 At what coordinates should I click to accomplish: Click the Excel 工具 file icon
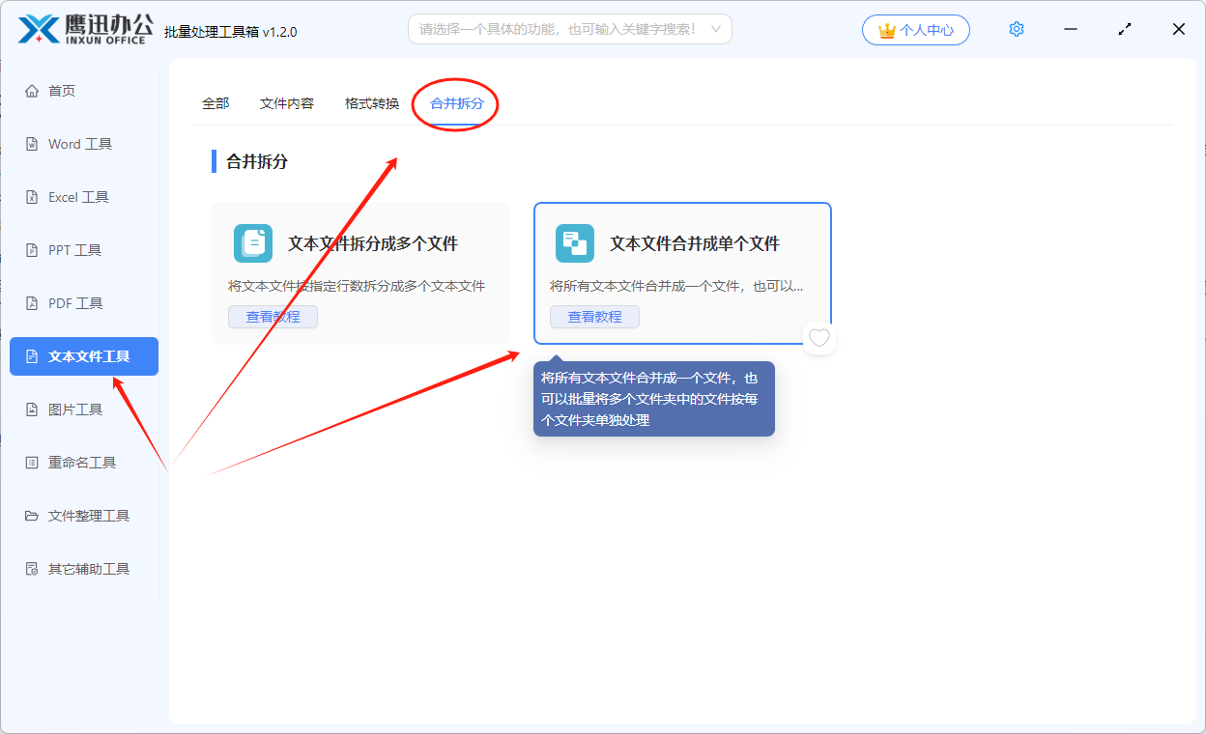point(32,197)
